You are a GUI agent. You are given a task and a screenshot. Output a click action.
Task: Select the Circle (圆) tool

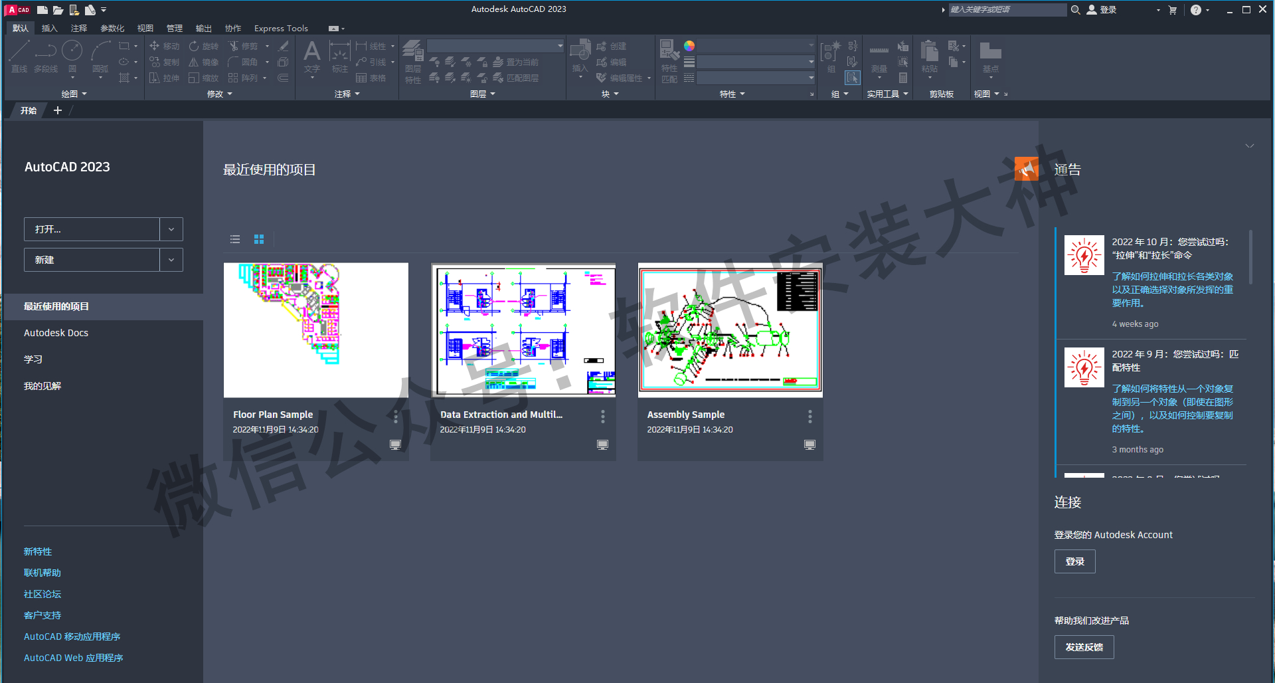(x=72, y=56)
